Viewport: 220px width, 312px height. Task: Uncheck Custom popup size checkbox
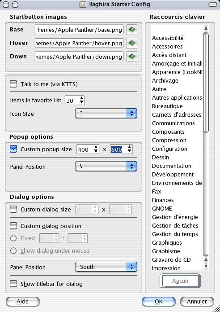[x=13, y=149]
